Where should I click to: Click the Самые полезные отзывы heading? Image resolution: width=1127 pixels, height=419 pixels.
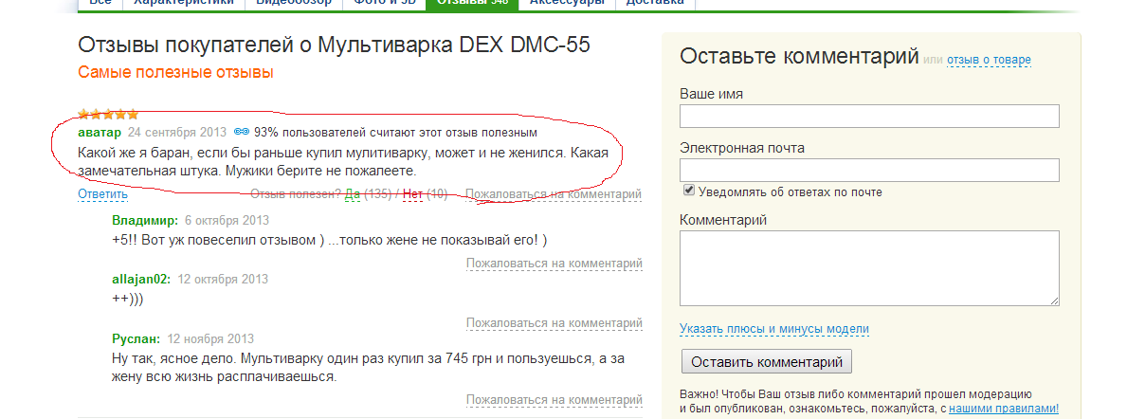175,73
